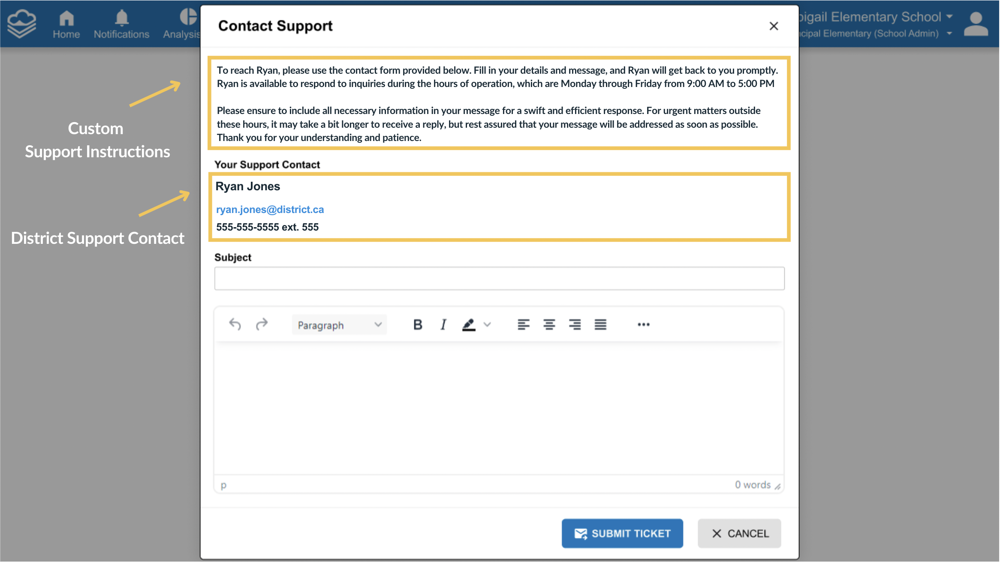Click the Subject input field
The image size is (1000, 564).
[499, 279]
